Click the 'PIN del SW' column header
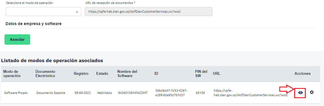 [x=201, y=74]
